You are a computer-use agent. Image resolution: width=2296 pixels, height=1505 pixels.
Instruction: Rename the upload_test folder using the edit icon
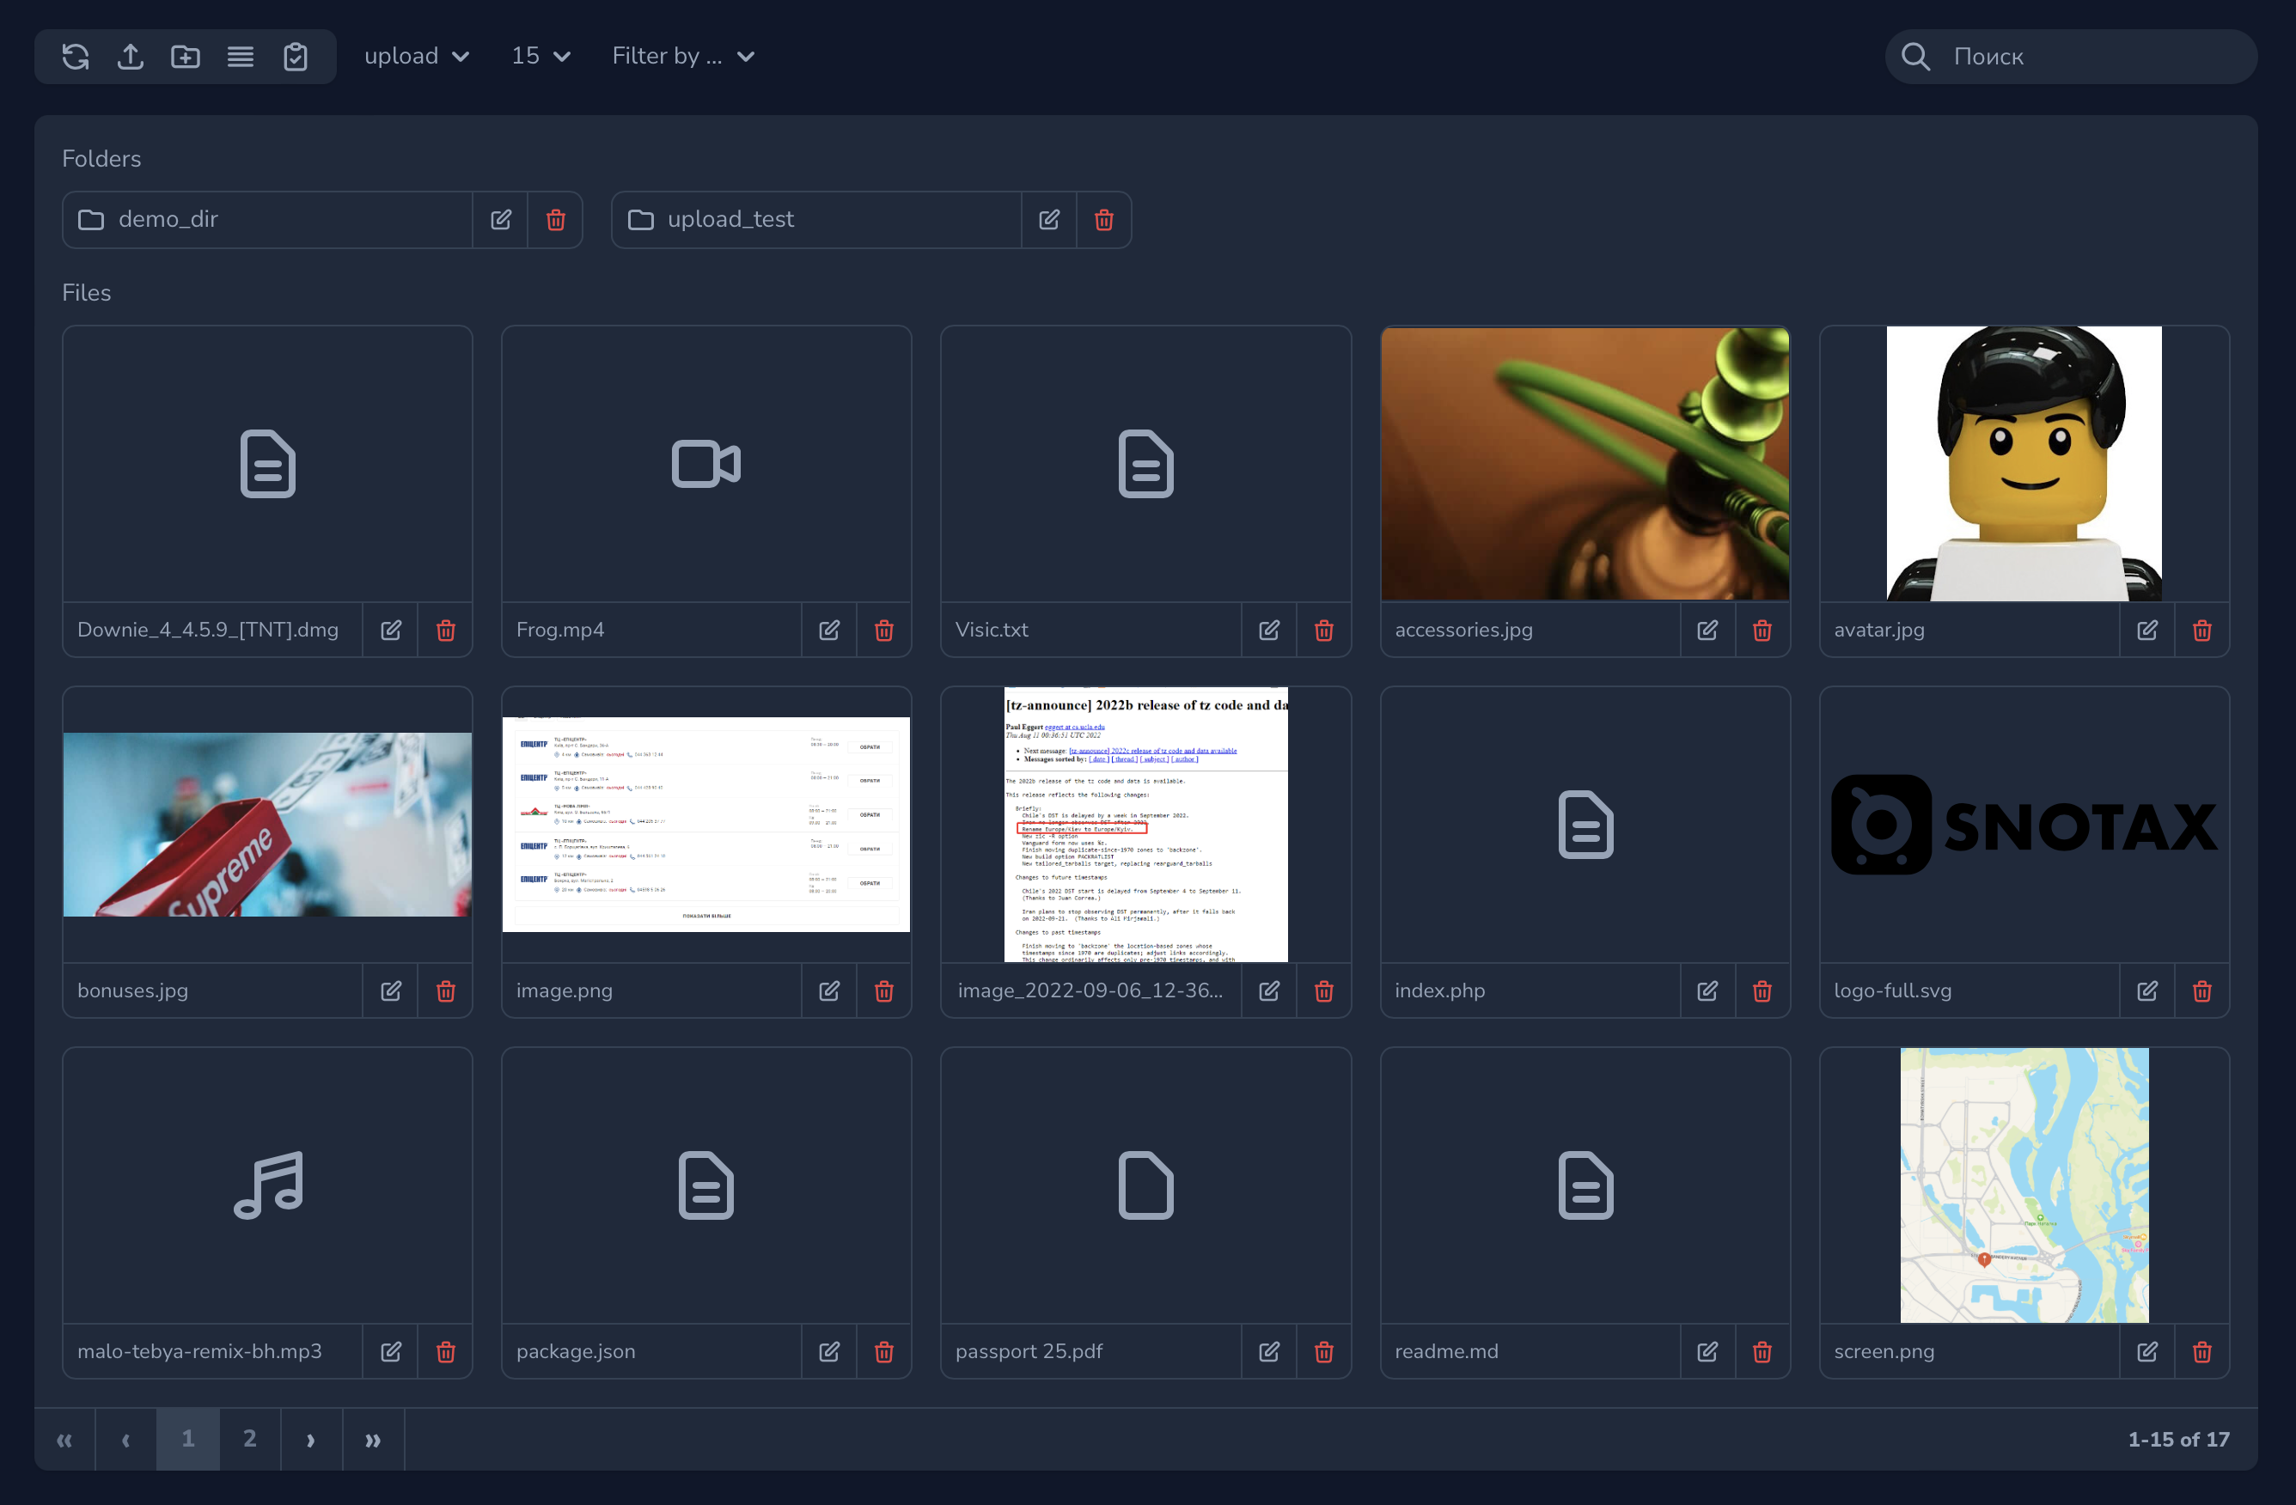point(1048,220)
